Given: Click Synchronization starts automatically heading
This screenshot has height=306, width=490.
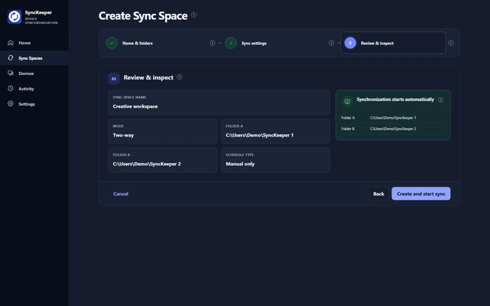Looking at the screenshot, I should point(395,99).
